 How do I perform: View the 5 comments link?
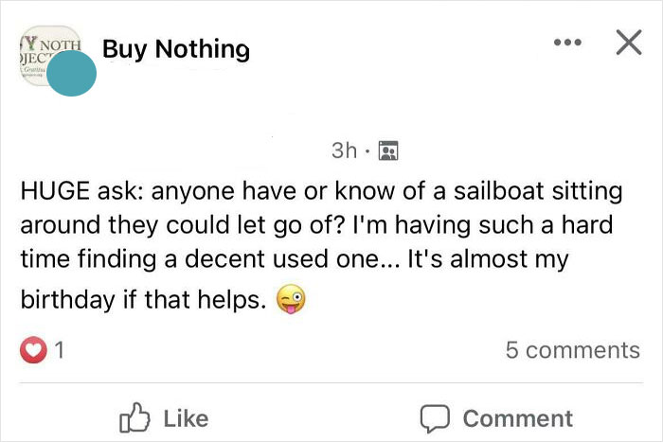pyautogui.click(x=572, y=350)
